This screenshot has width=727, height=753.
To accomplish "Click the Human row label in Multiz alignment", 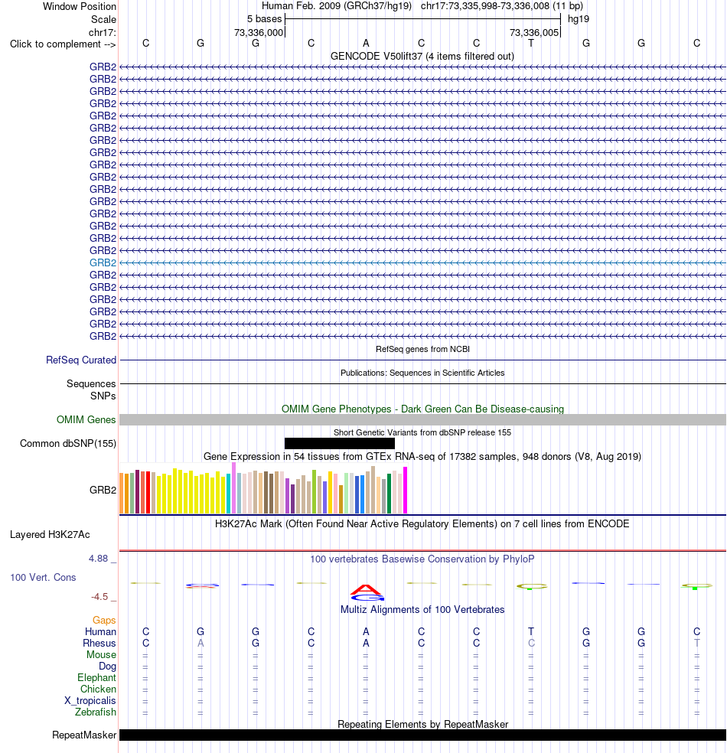I will pyautogui.click(x=100, y=631).
